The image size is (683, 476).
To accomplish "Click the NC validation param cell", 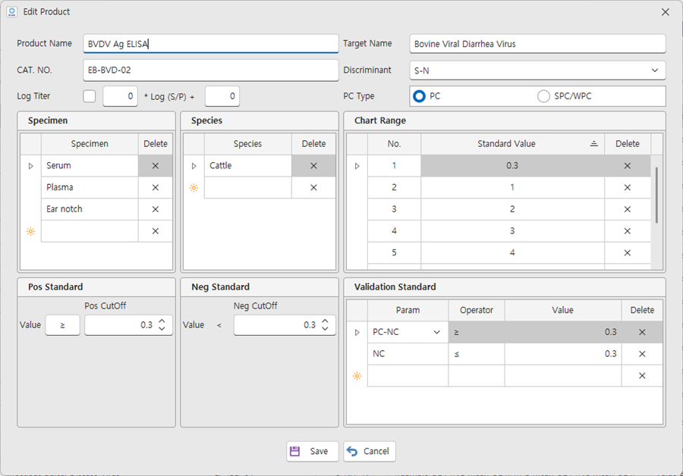I will click(x=408, y=354).
